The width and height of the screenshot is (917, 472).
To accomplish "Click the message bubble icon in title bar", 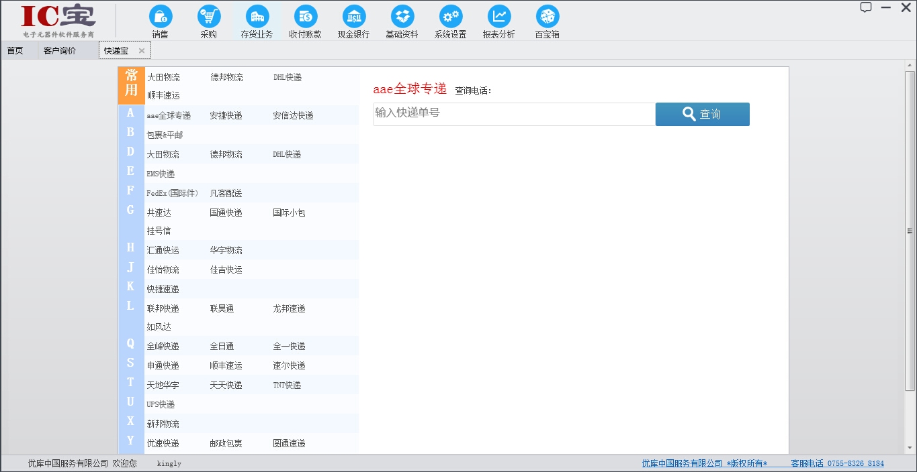I will [866, 7].
